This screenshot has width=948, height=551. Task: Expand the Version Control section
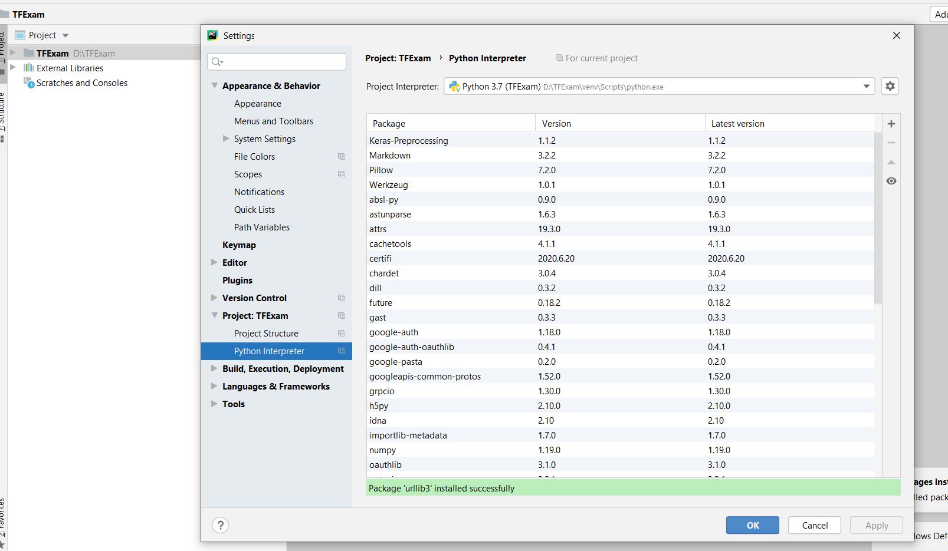215,298
